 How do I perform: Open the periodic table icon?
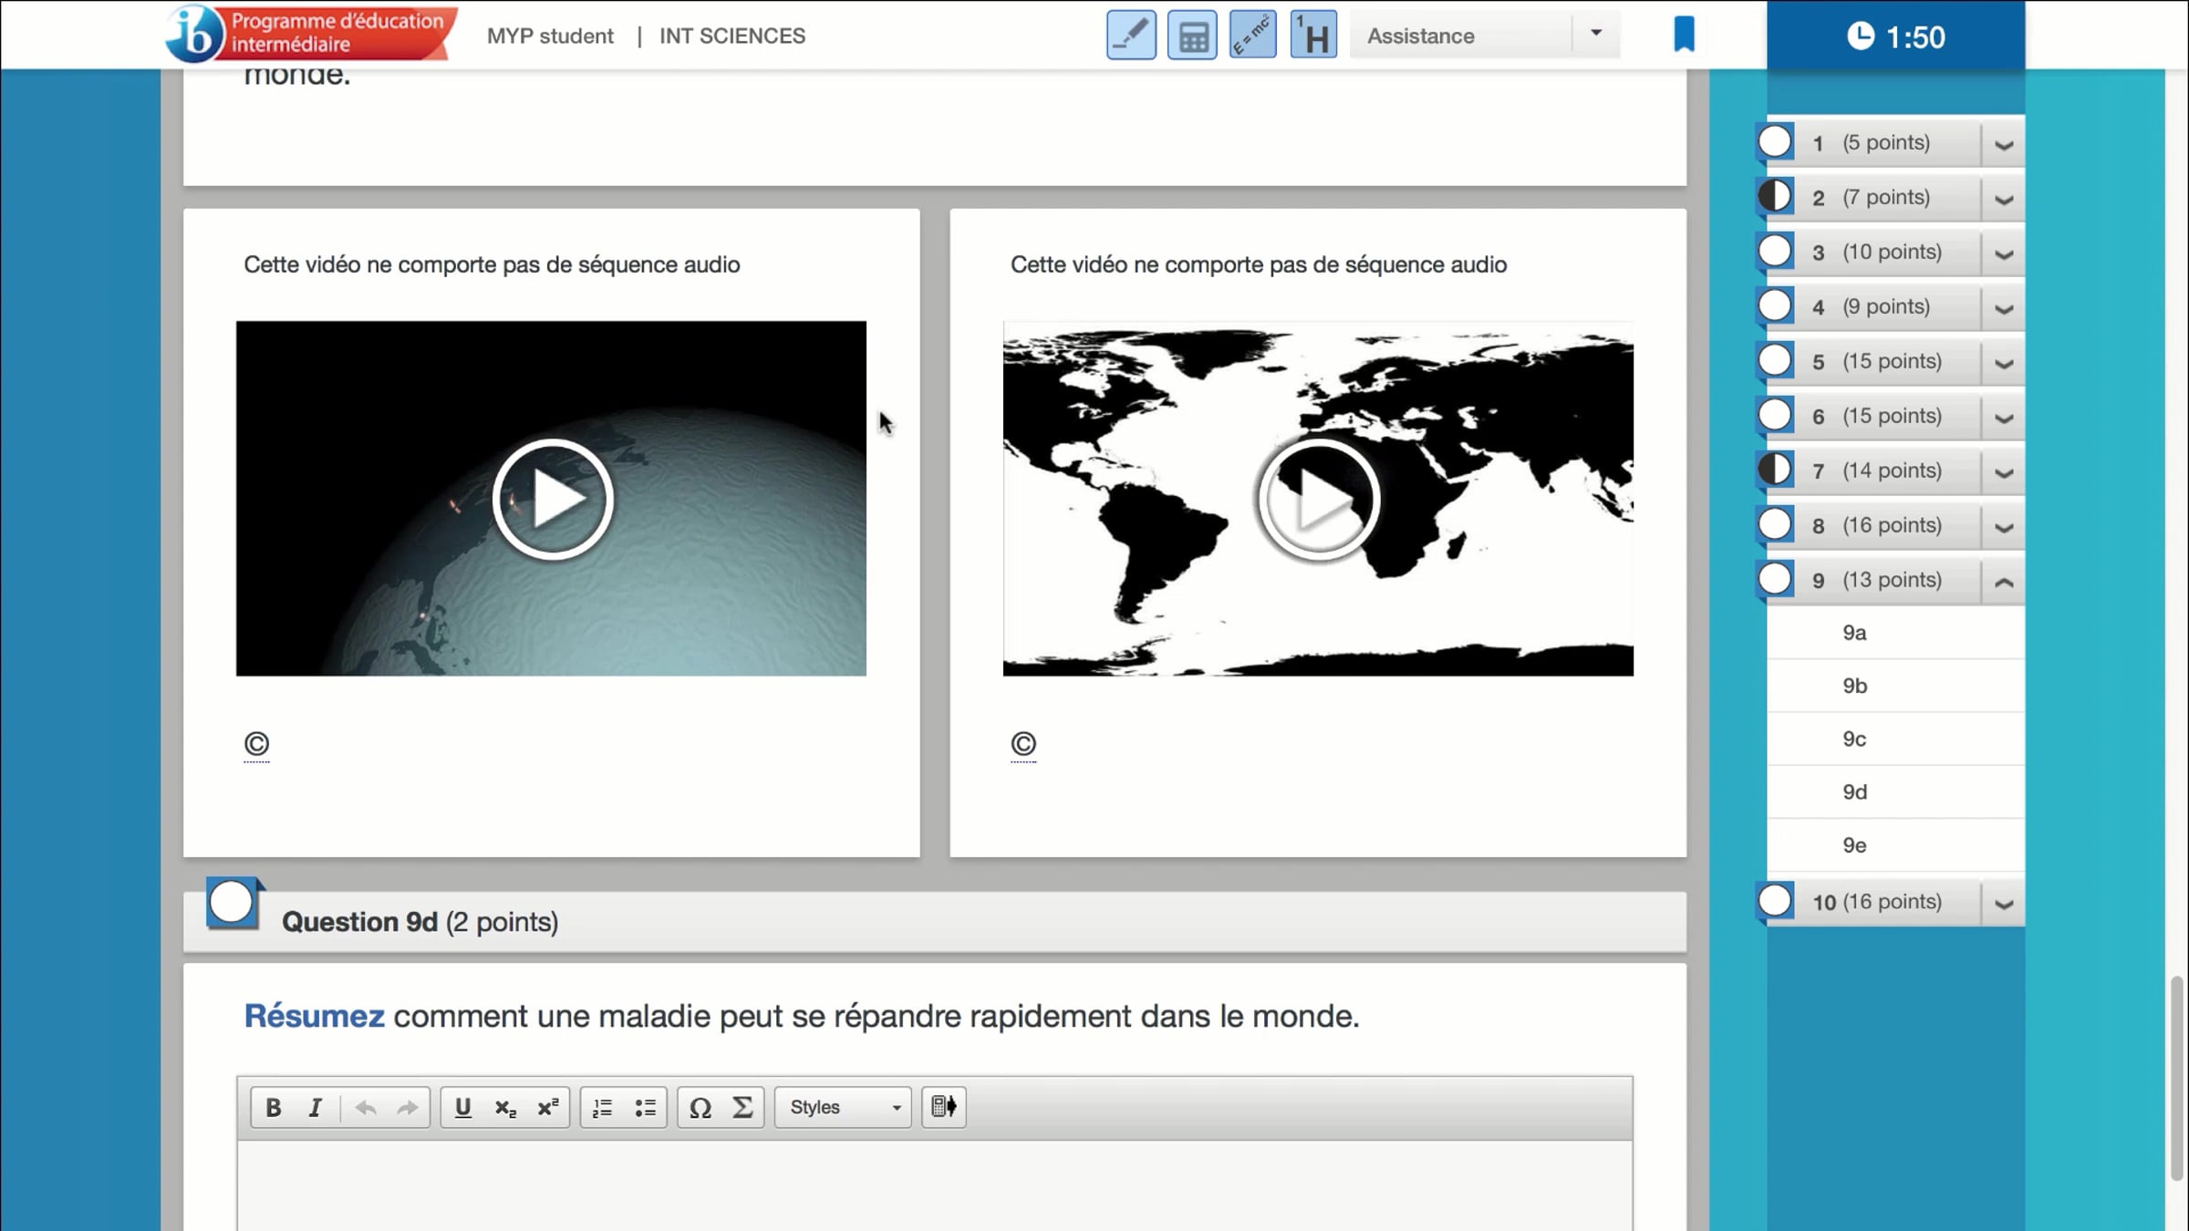coord(1313,36)
